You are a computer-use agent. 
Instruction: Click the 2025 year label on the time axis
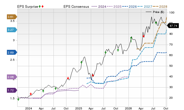(78, 108)
